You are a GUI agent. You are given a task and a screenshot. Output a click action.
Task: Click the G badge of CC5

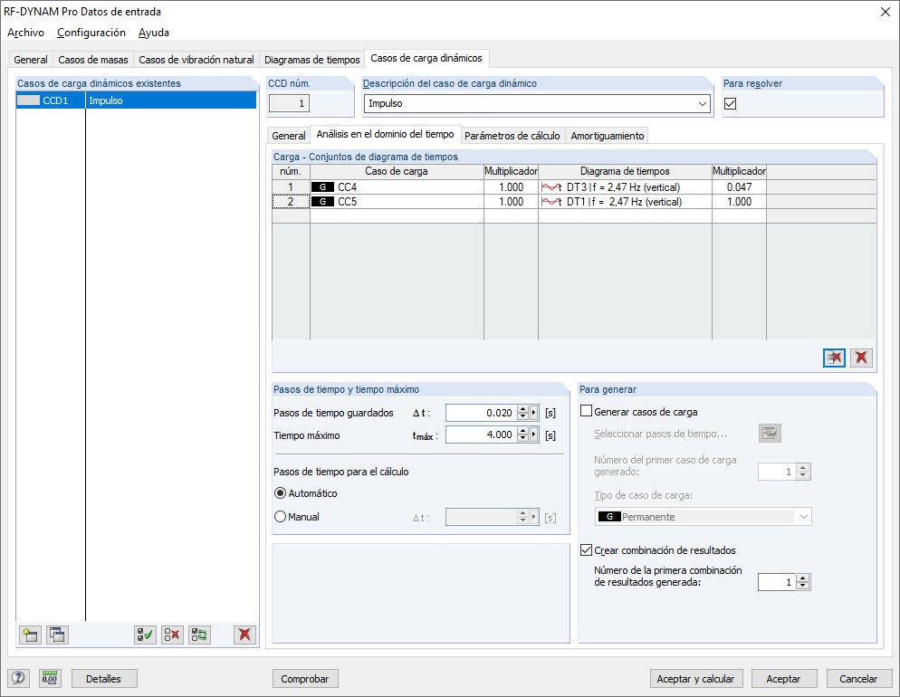(322, 201)
